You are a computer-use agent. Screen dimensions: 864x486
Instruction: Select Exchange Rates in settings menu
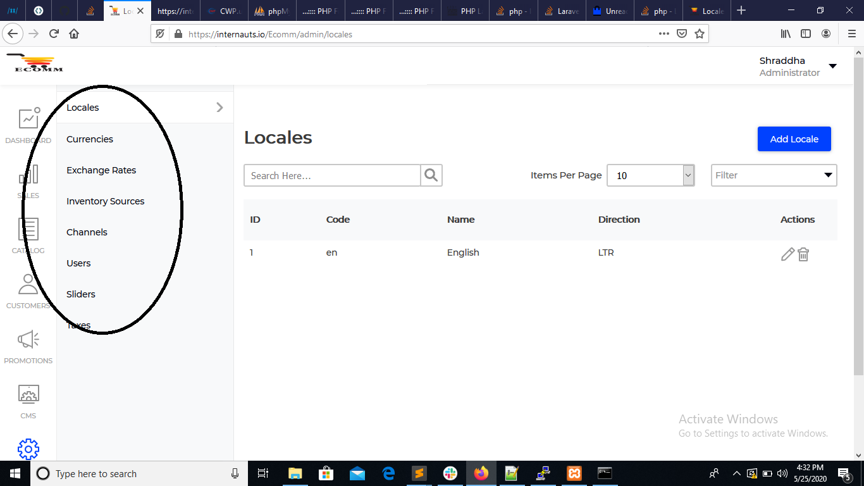click(x=101, y=170)
